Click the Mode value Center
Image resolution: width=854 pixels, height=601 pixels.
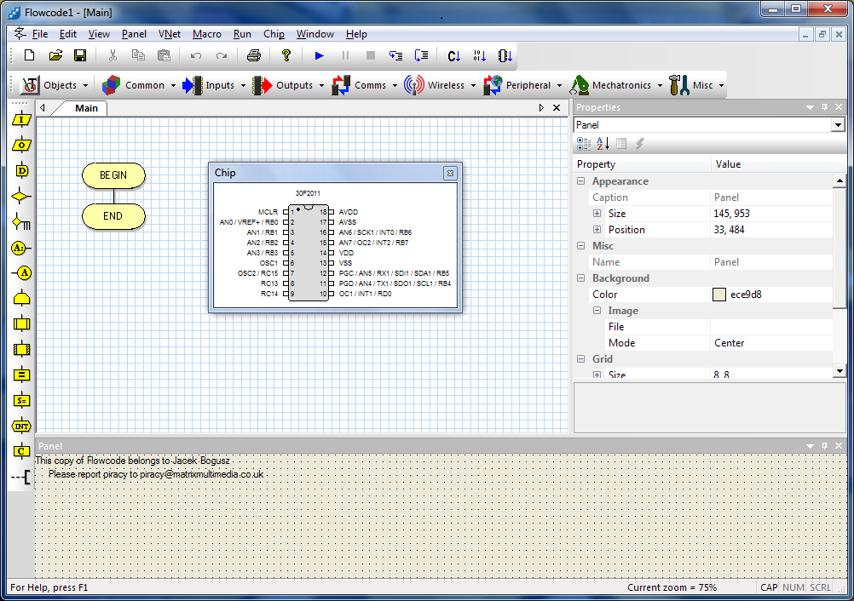click(730, 343)
